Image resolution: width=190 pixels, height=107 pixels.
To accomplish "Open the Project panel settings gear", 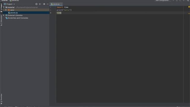I will [x=44, y=4].
